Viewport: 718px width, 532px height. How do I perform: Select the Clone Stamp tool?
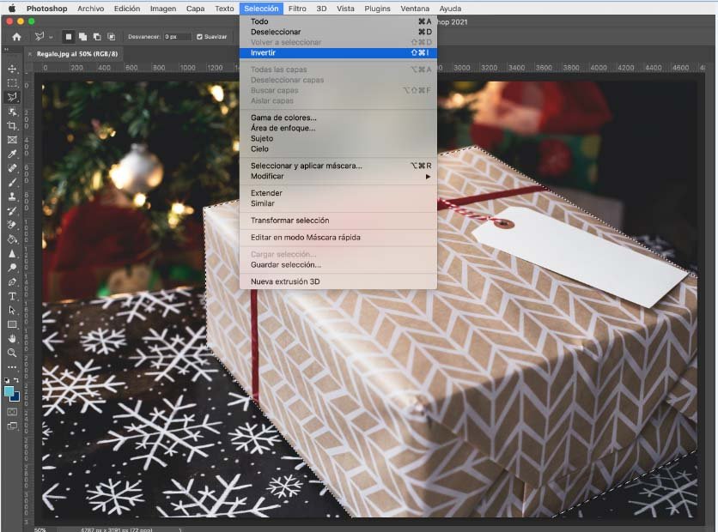pos(12,196)
